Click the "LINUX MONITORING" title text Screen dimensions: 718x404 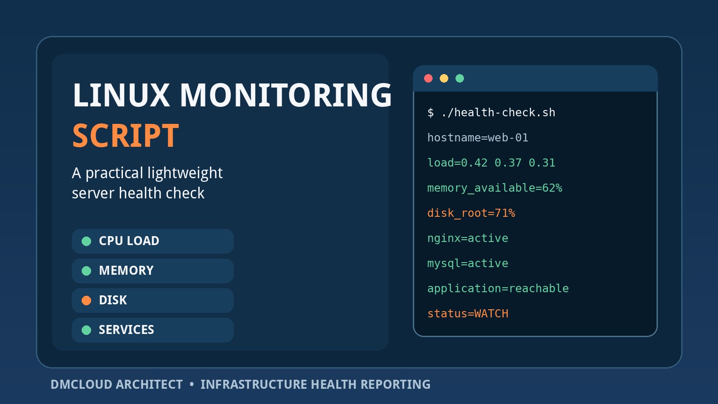(x=232, y=95)
